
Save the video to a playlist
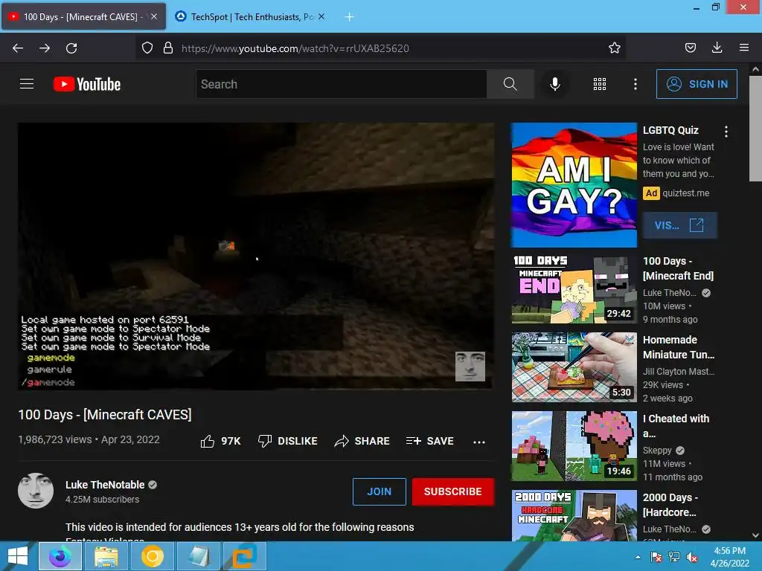pyautogui.click(x=429, y=441)
